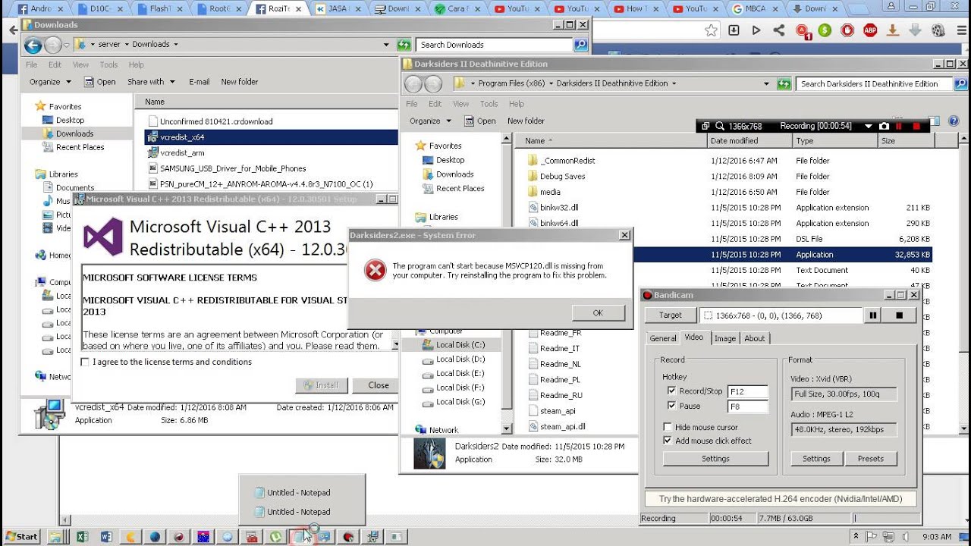Click Close in Visual C++ setup
Image resolution: width=971 pixels, height=546 pixels.
click(379, 385)
